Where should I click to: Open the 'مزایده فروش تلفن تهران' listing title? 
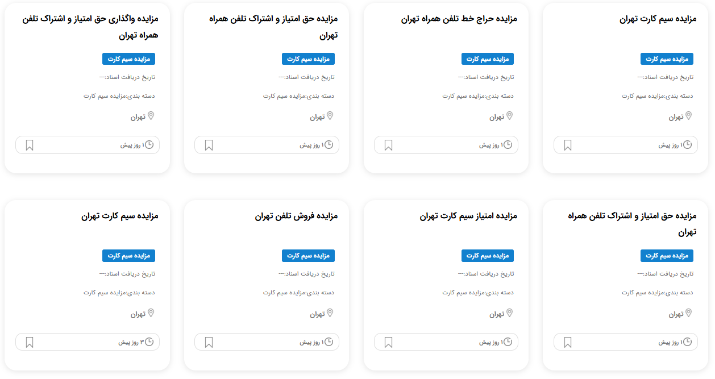(x=296, y=216)
